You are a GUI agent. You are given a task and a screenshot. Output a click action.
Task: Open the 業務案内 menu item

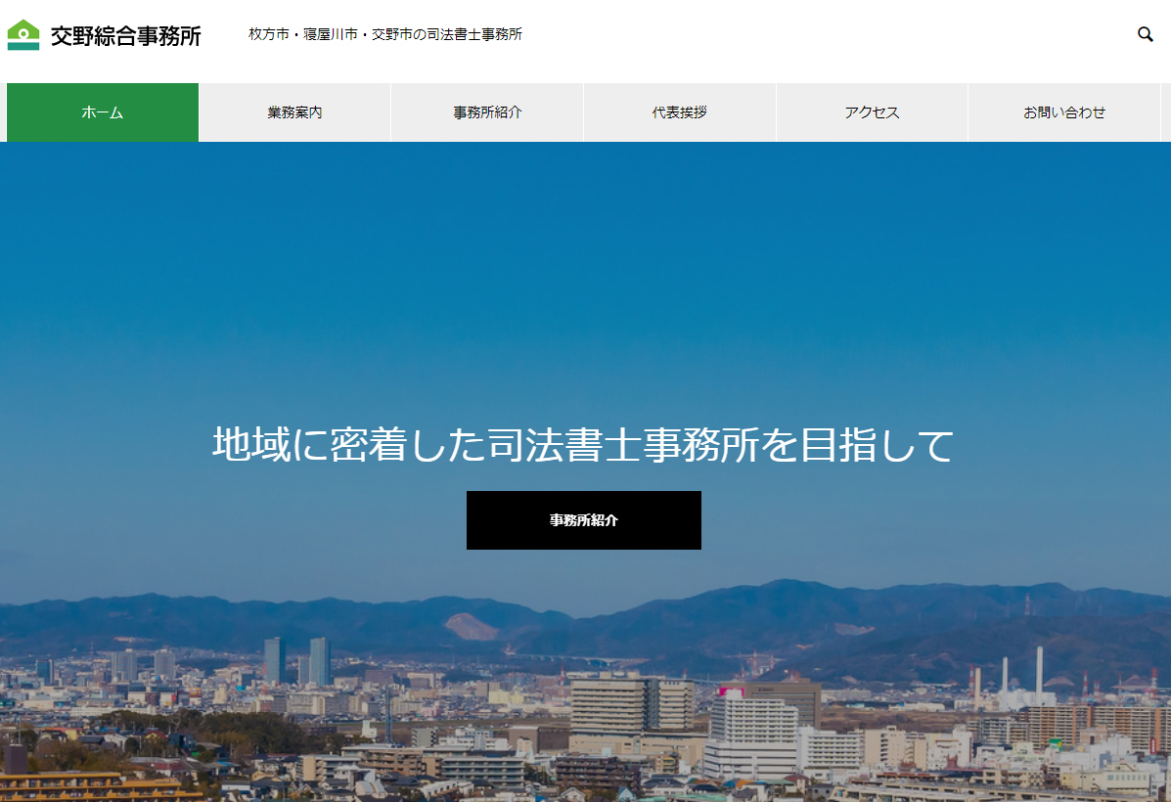(x=295, y=112)
